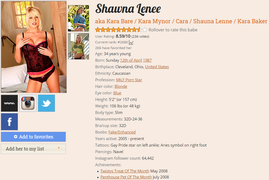Open the Instagram icon link
The width and height of the screenshot is (269, 180).
click(x=28, y=103)
